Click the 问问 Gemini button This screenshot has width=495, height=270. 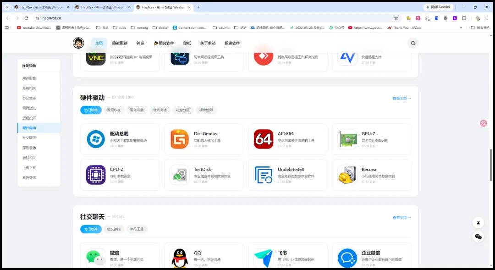[x=438, y=7]
